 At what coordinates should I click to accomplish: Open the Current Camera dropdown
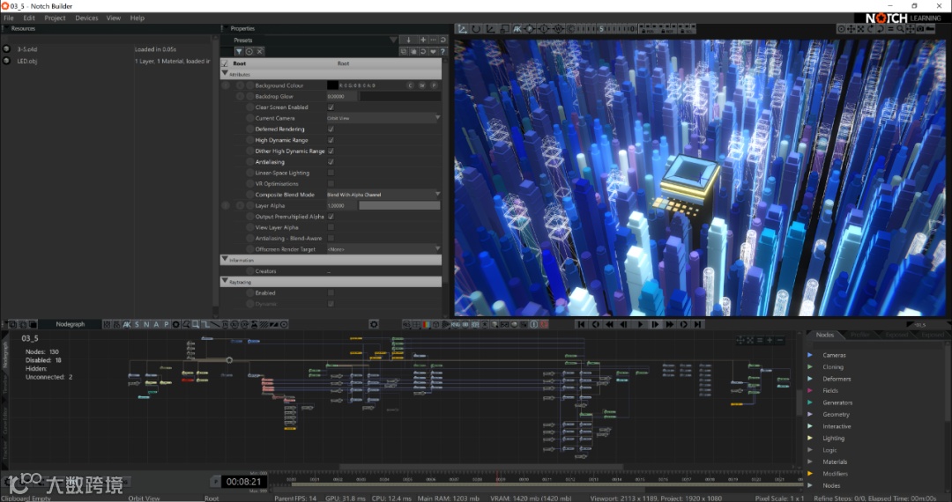tap(383, 118)
